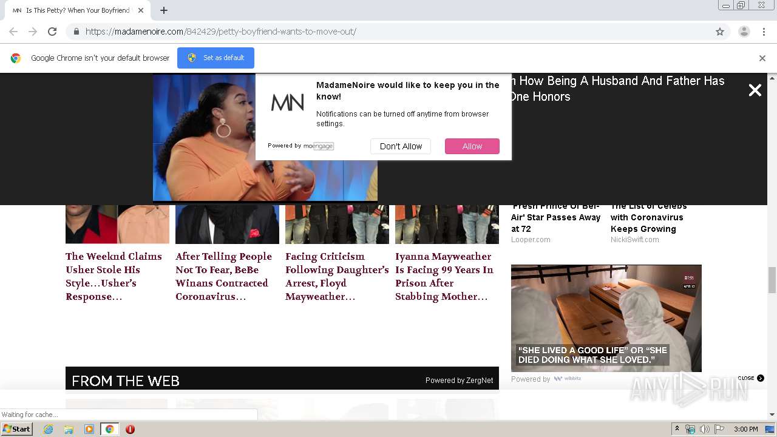Viewport: 777px width, 437px height.
Task: Click the red Opera-style taskbar icon
Action: coord(130,429)
